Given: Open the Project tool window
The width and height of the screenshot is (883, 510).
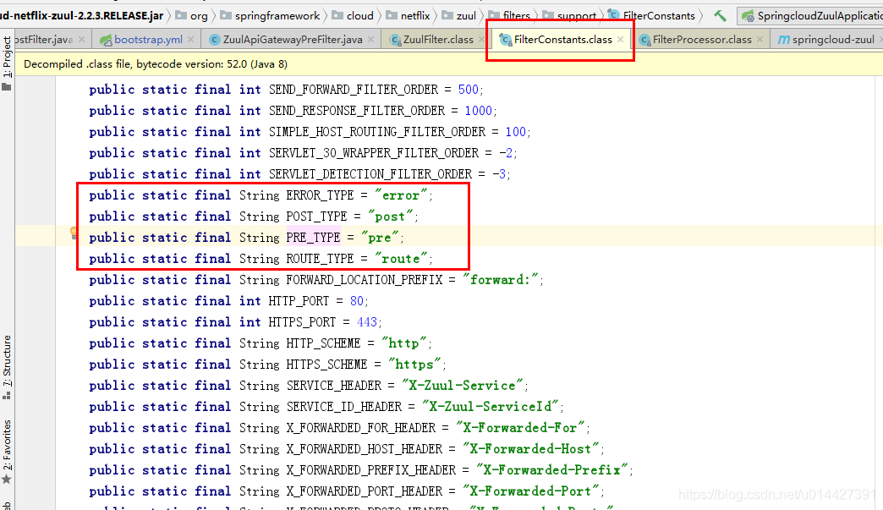Looking at the screenshot, I should [7, 57].
